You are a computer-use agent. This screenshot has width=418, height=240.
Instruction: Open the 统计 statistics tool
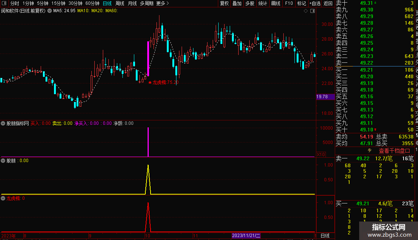(x=263, y=3)
